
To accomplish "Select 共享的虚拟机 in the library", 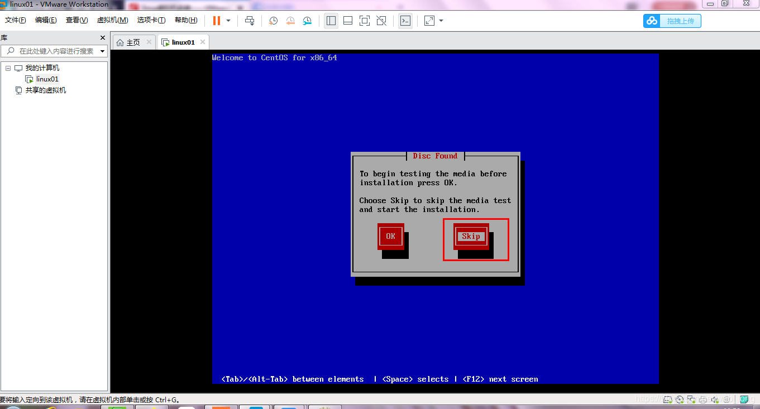I will click(x=46, y=90).
